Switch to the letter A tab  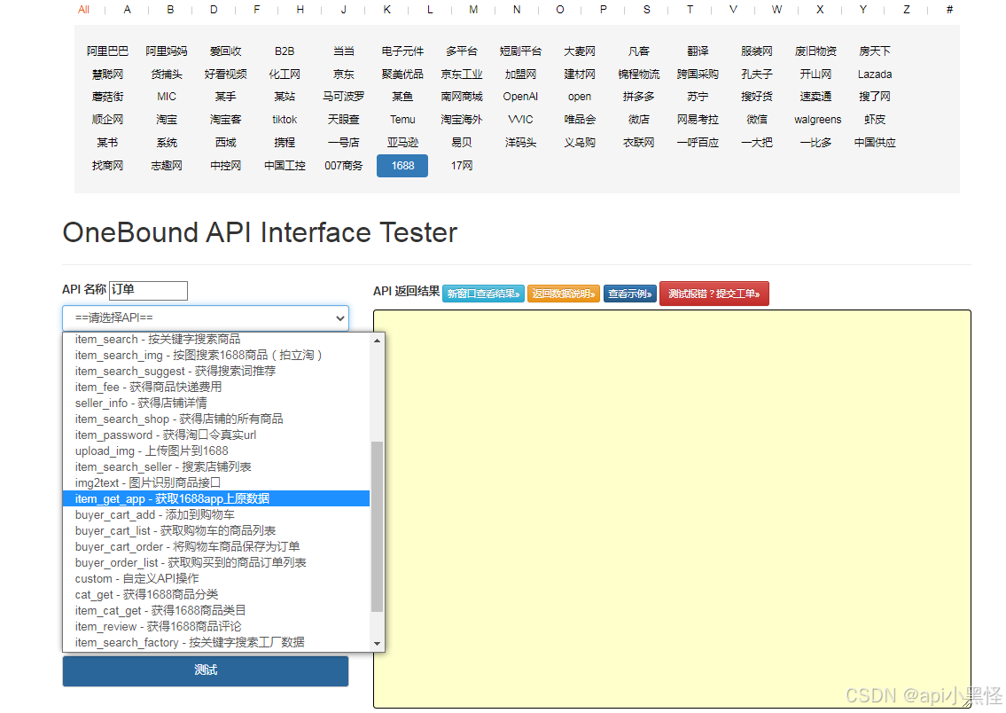point(127,10)
